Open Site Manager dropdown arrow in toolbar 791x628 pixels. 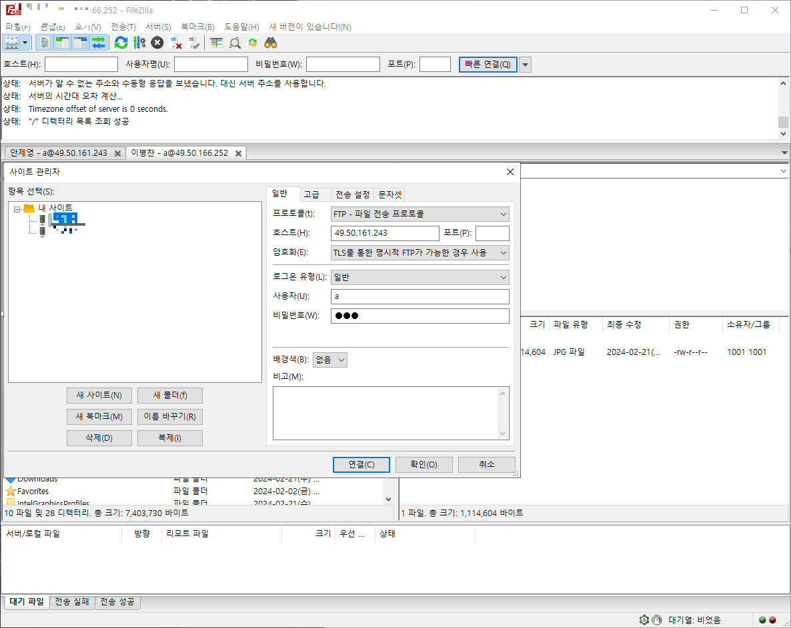[x=25, y=43]
